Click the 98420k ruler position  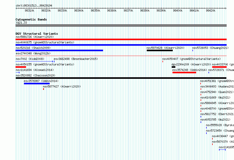click(x=211, y=11)
